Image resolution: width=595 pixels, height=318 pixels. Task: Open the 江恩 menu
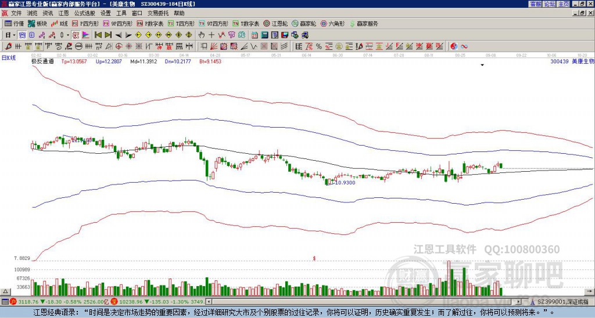[x=63, y=13]
